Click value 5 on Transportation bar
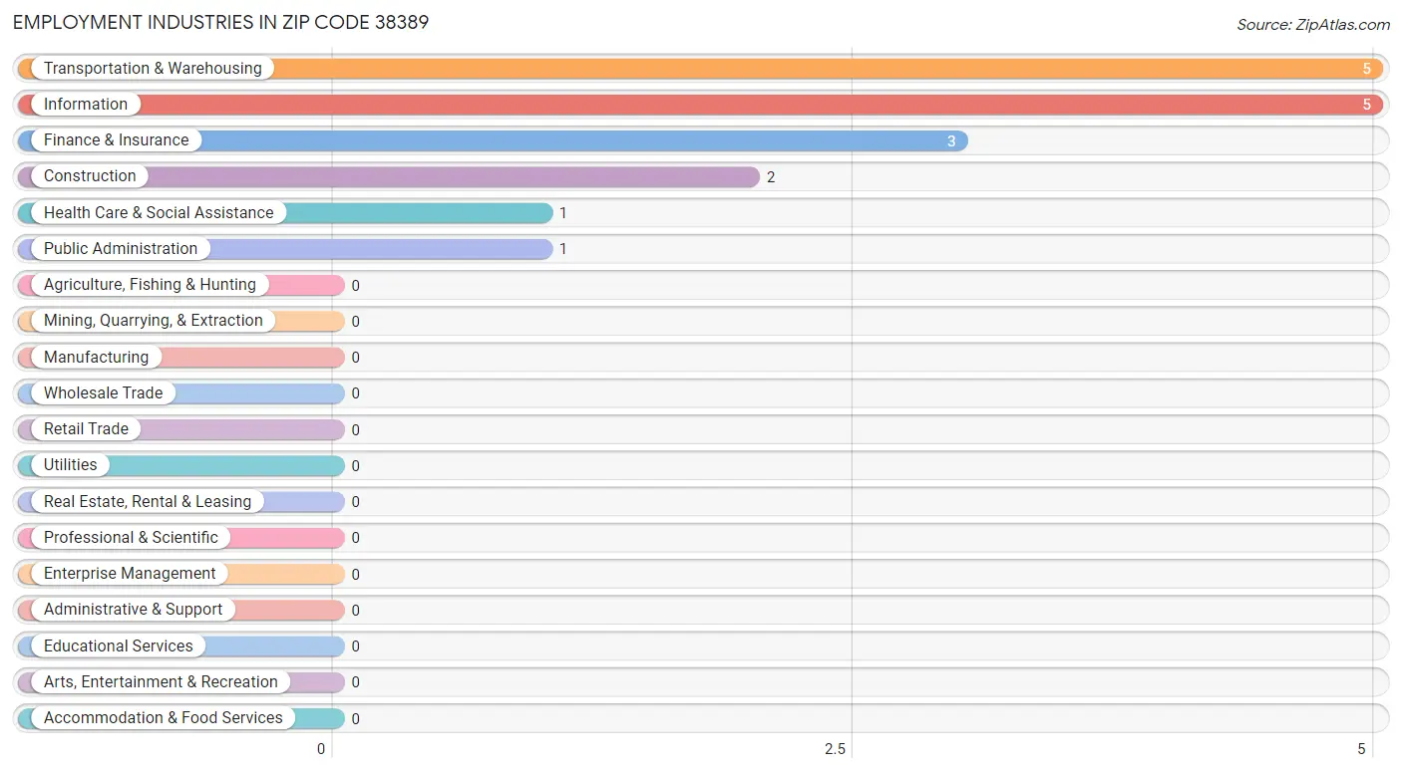The width and height of the screenshot is (1402, 773). [1367, 69]
